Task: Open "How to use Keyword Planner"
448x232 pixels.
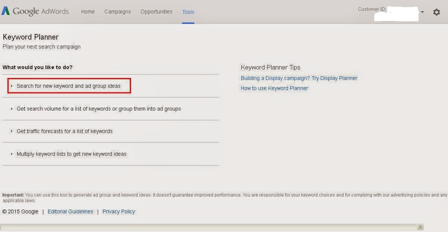Action: click(x=274, y=88)
